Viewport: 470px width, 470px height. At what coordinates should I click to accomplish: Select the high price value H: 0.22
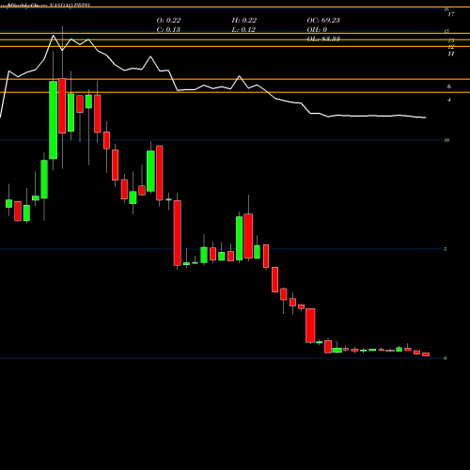pyautogui.click(x=244, y=20)
